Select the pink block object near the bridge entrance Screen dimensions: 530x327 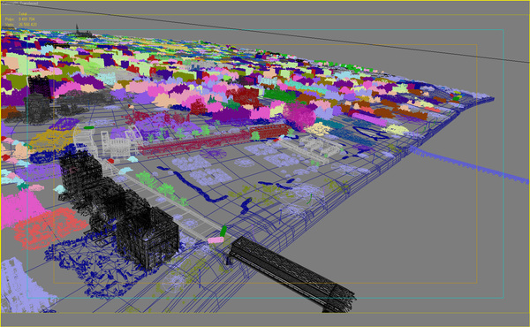tap(216, 240)
